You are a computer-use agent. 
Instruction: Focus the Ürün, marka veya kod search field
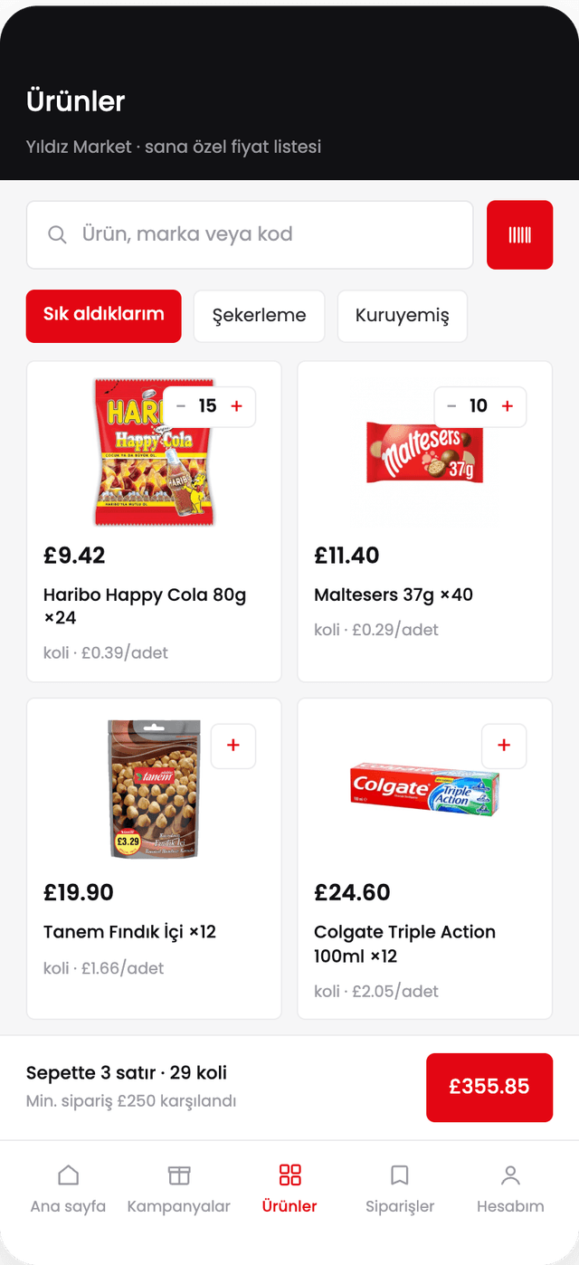[x=250, y=235]
